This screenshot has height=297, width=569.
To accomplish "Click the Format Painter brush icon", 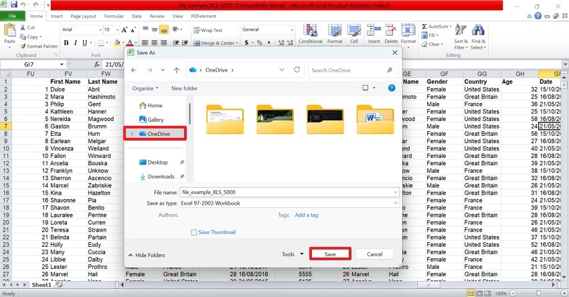I will [23, 46].
